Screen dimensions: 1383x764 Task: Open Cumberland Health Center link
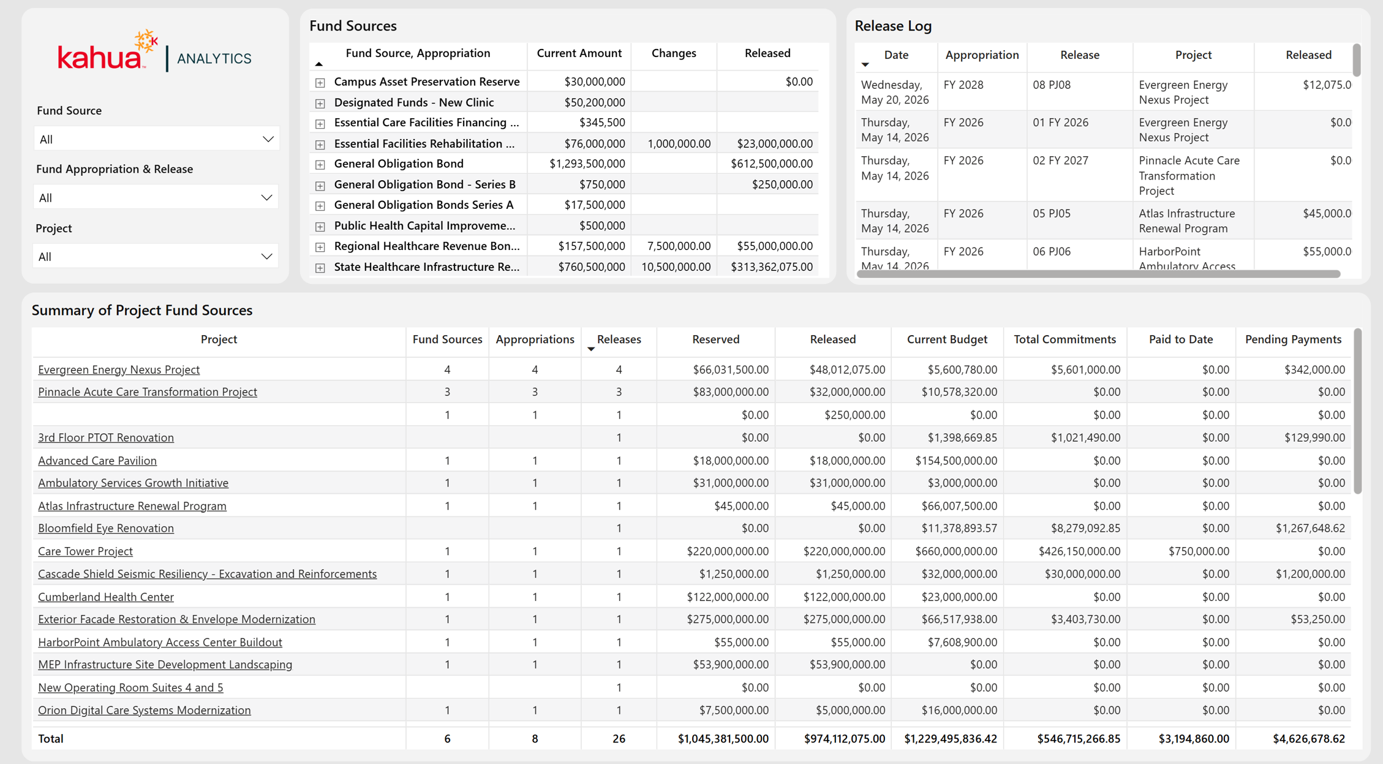106,597
